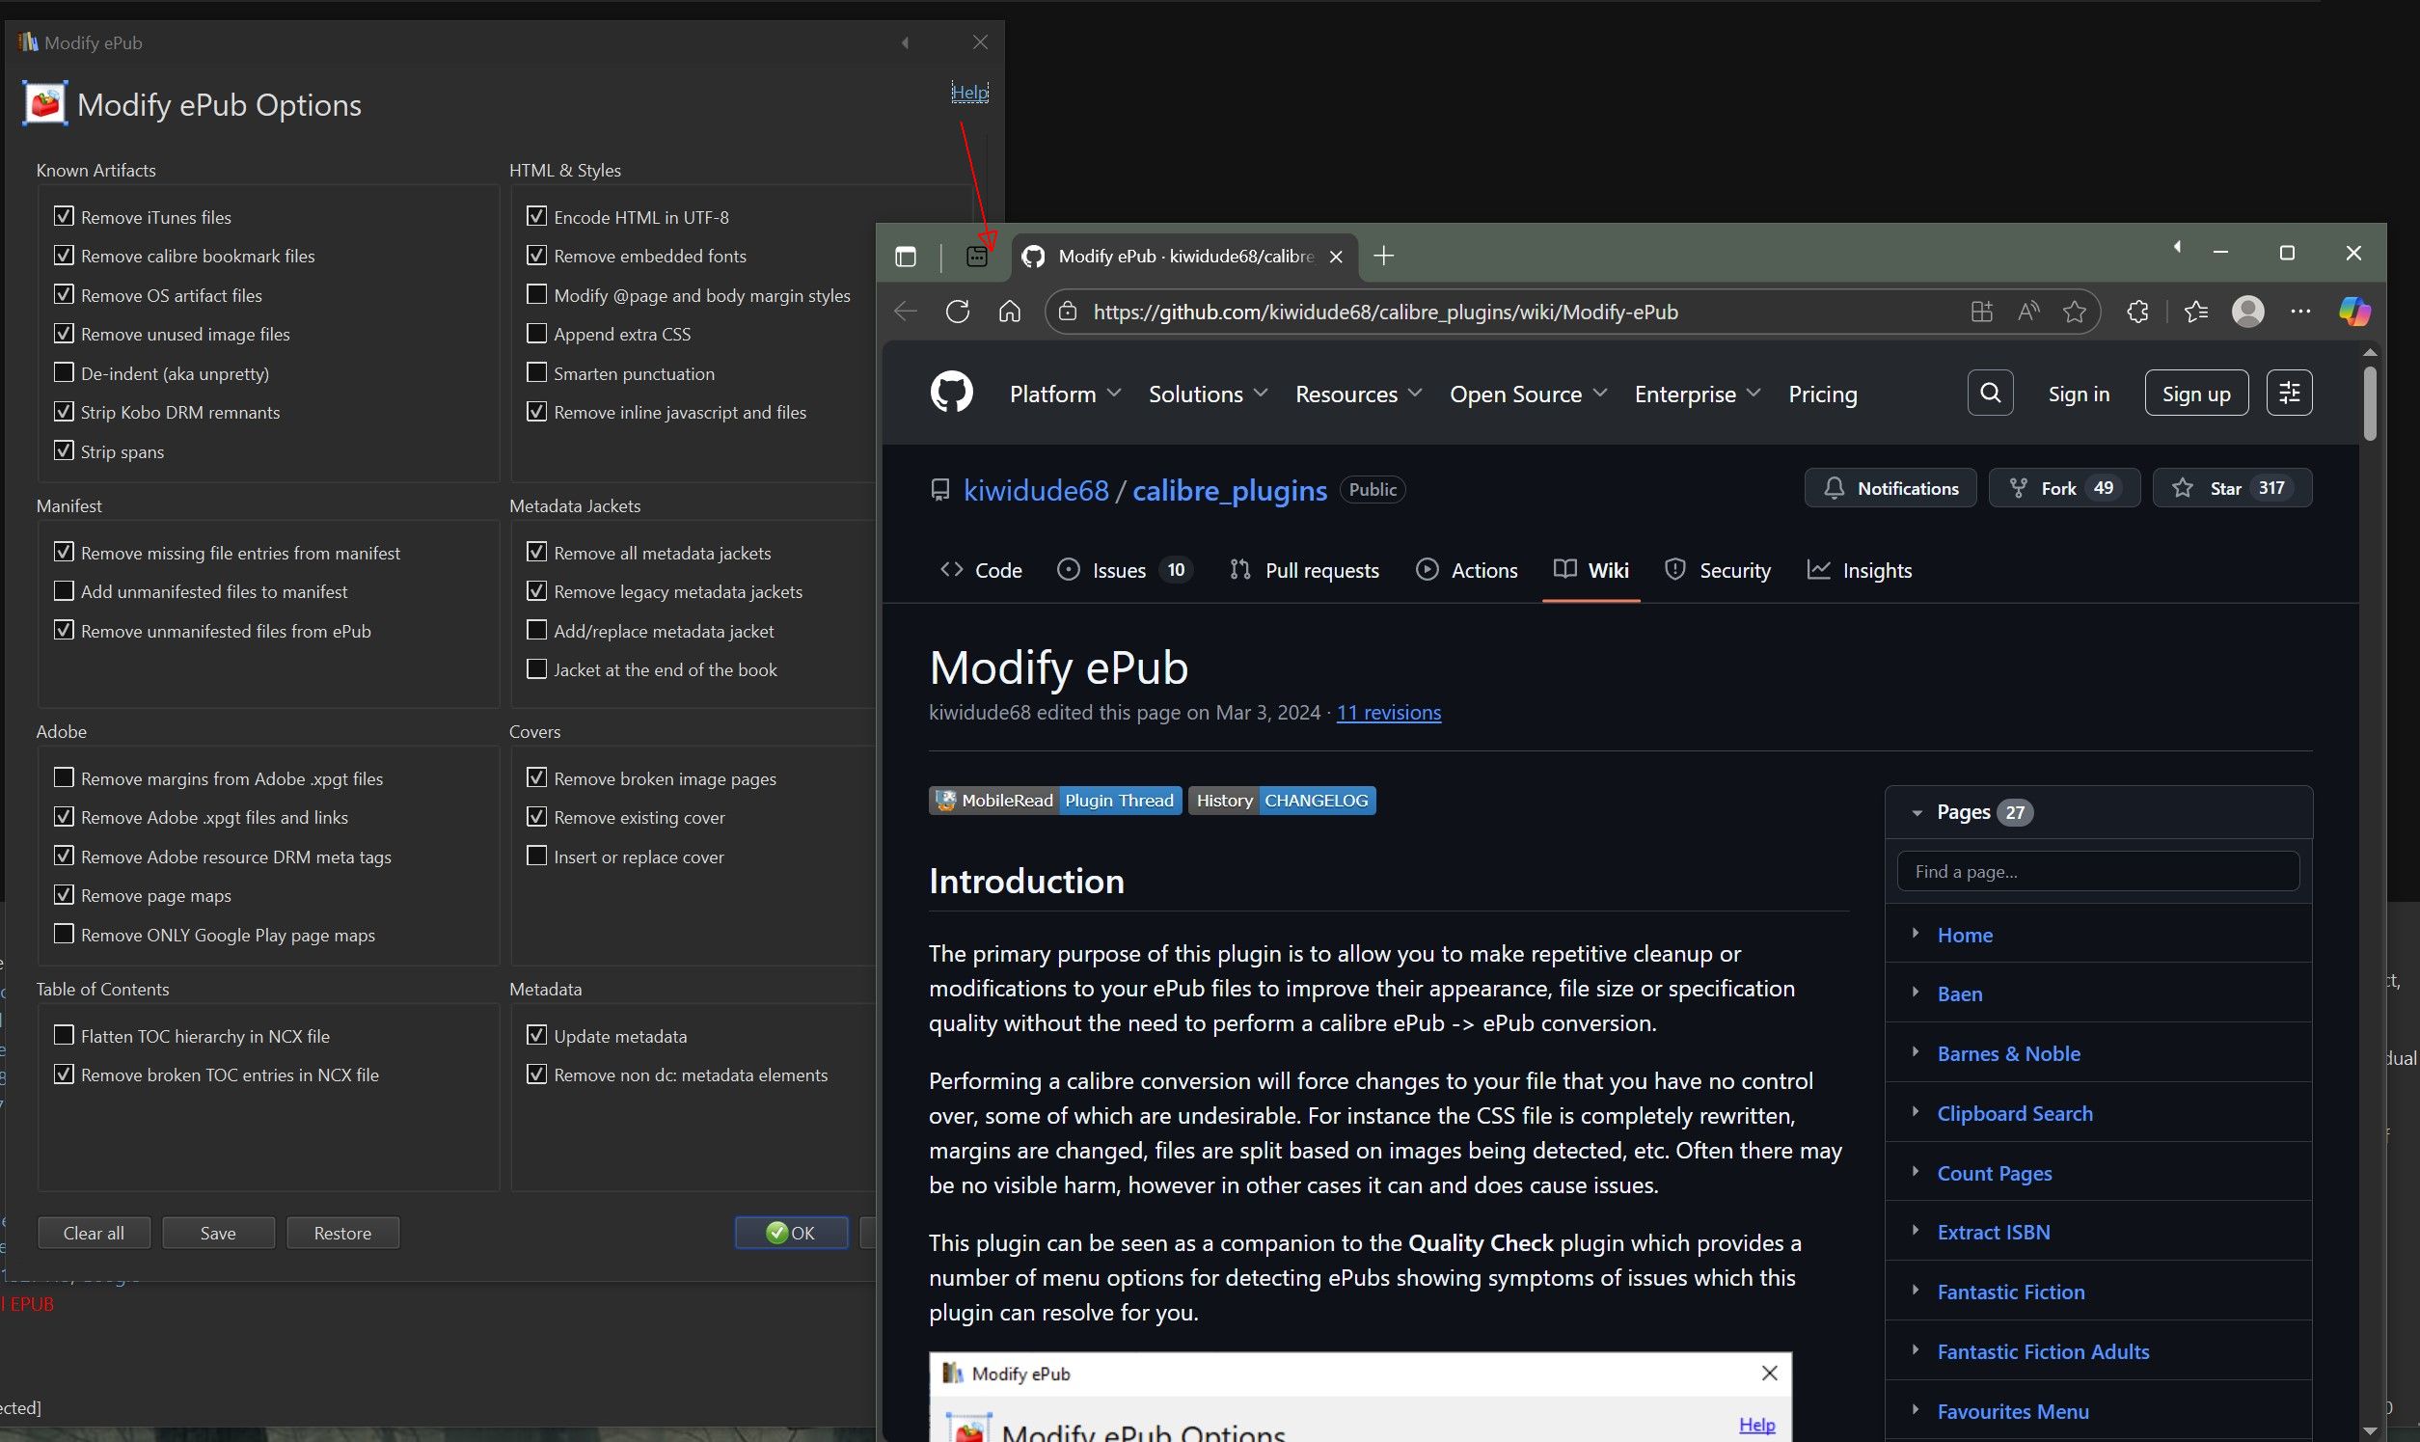
Task: Click the Modify ePub Options tomato icon
Action: (x=44, y=104)
